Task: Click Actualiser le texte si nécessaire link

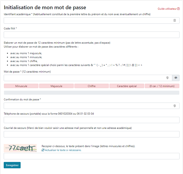Action: click(63, 150)
